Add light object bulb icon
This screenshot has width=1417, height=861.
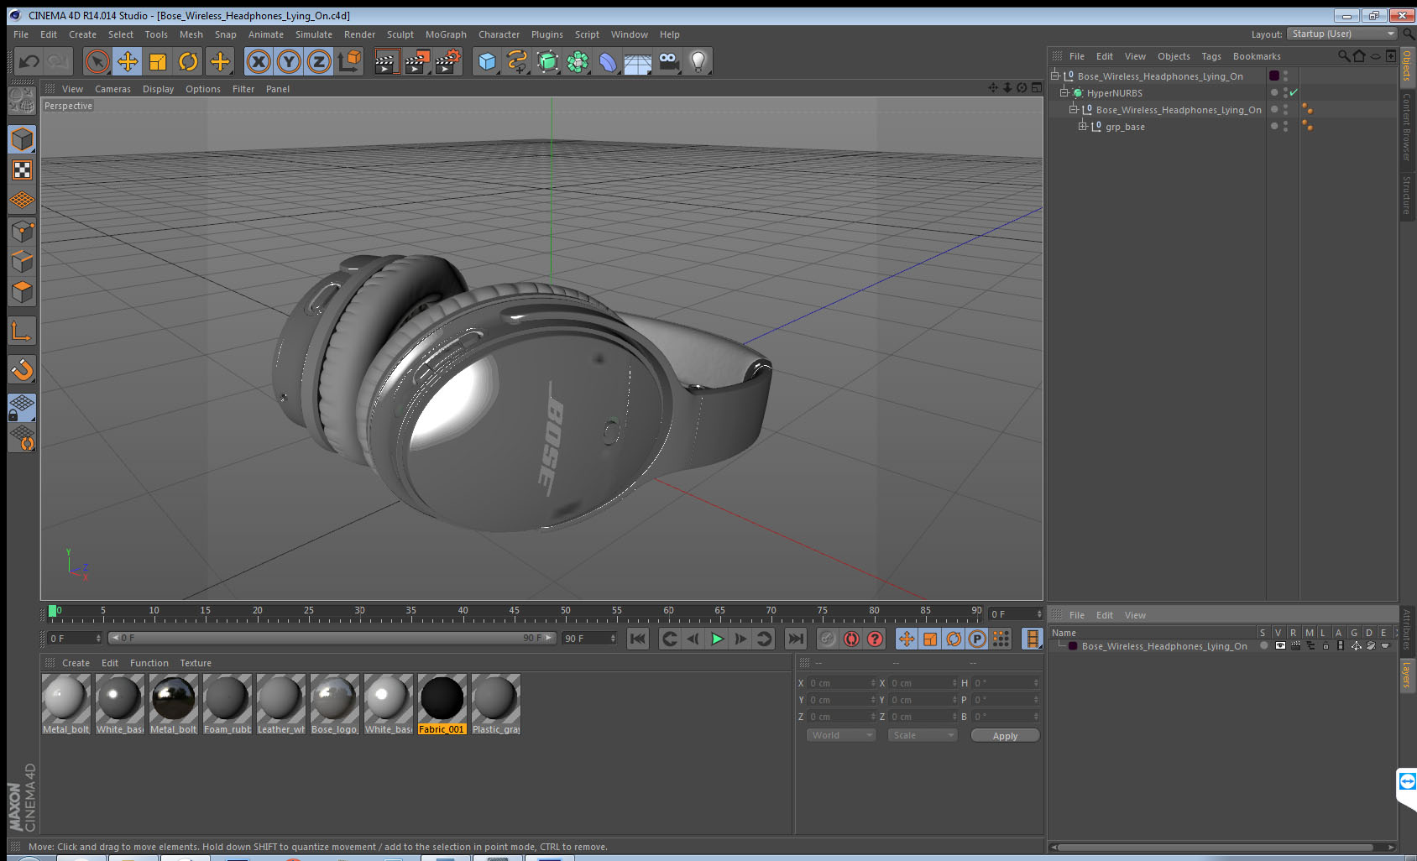698,61
